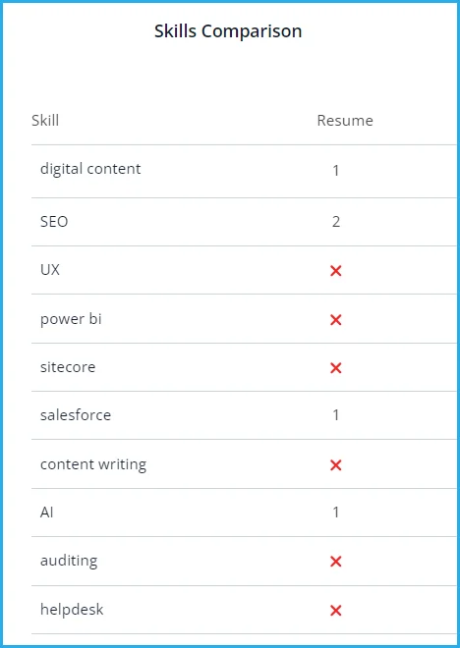Click the power bi skill name
The height and width of the screenshot is (648, 460).
tap(71, 319)
